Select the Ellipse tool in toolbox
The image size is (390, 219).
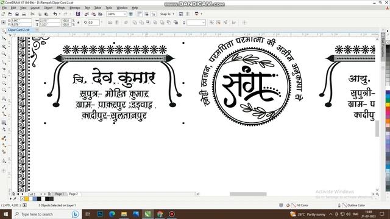pyautogui.click(x=4, y=83)
